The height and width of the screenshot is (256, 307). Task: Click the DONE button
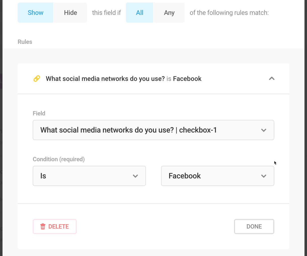coord(254,227)
